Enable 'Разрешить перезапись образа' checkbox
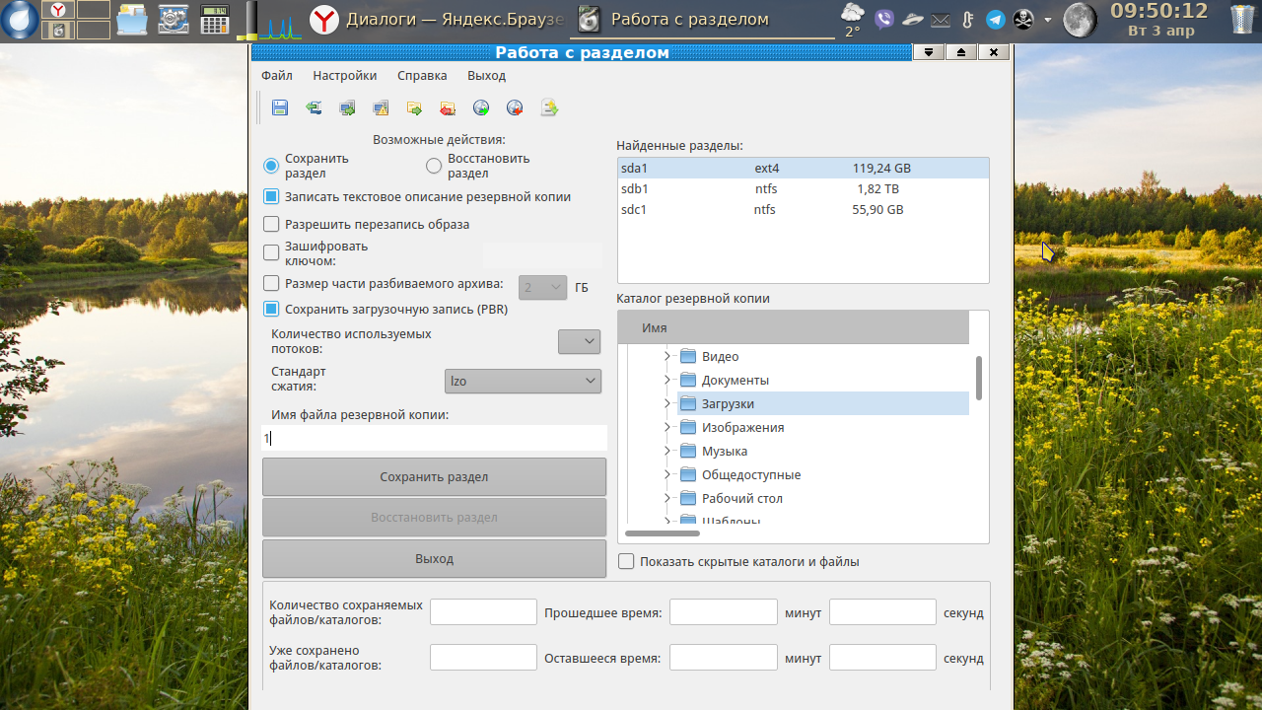This screenshot has width=1262, height=710. 272,225
